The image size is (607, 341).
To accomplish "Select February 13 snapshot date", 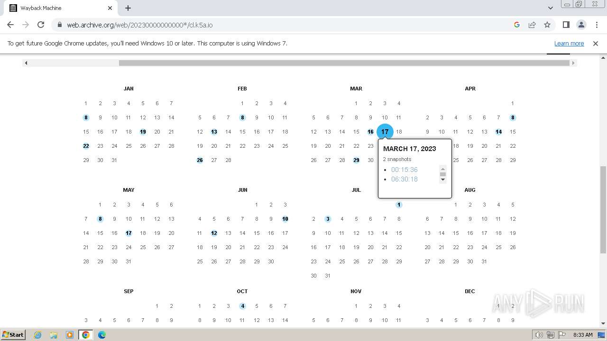I will [x=214, y=132].
